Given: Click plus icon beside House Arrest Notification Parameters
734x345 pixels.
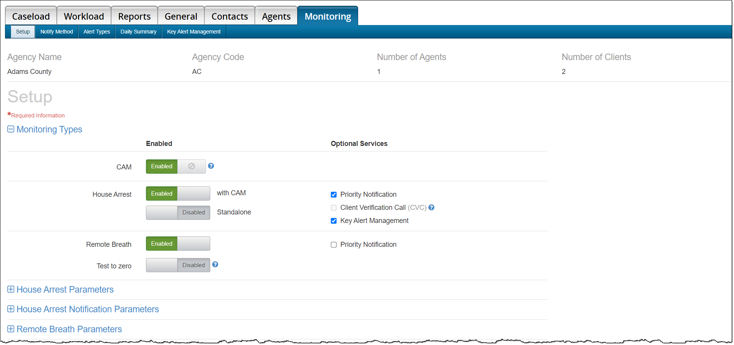Looking at the screenshot, I should pyautogui.click(x=11, y=309).
